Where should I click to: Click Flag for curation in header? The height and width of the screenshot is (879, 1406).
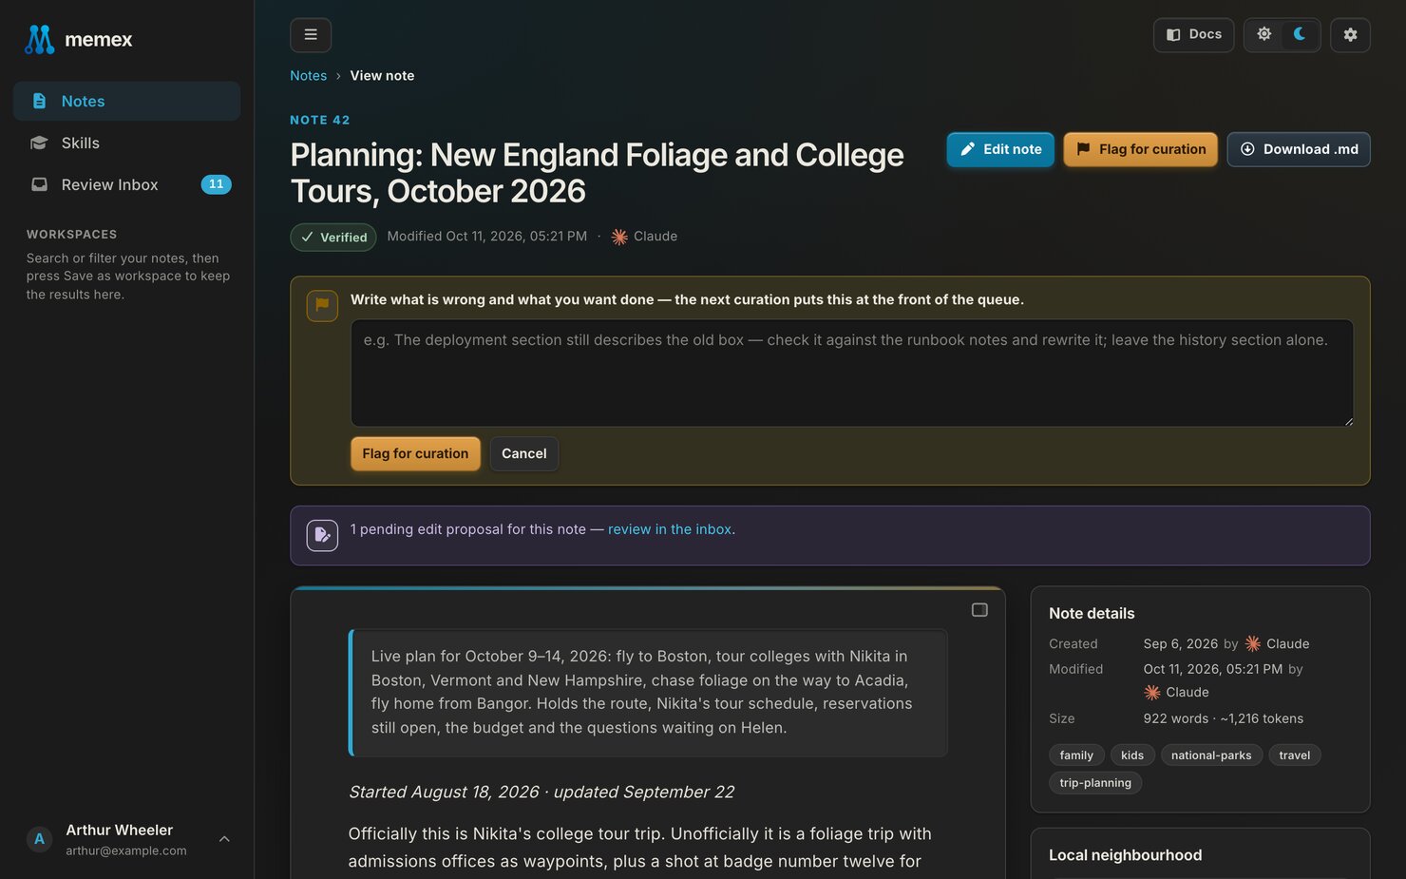[1140, 149]
